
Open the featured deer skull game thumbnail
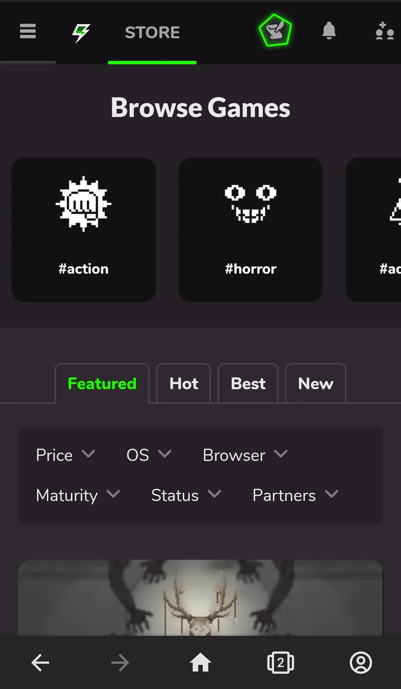coord(200,598)
